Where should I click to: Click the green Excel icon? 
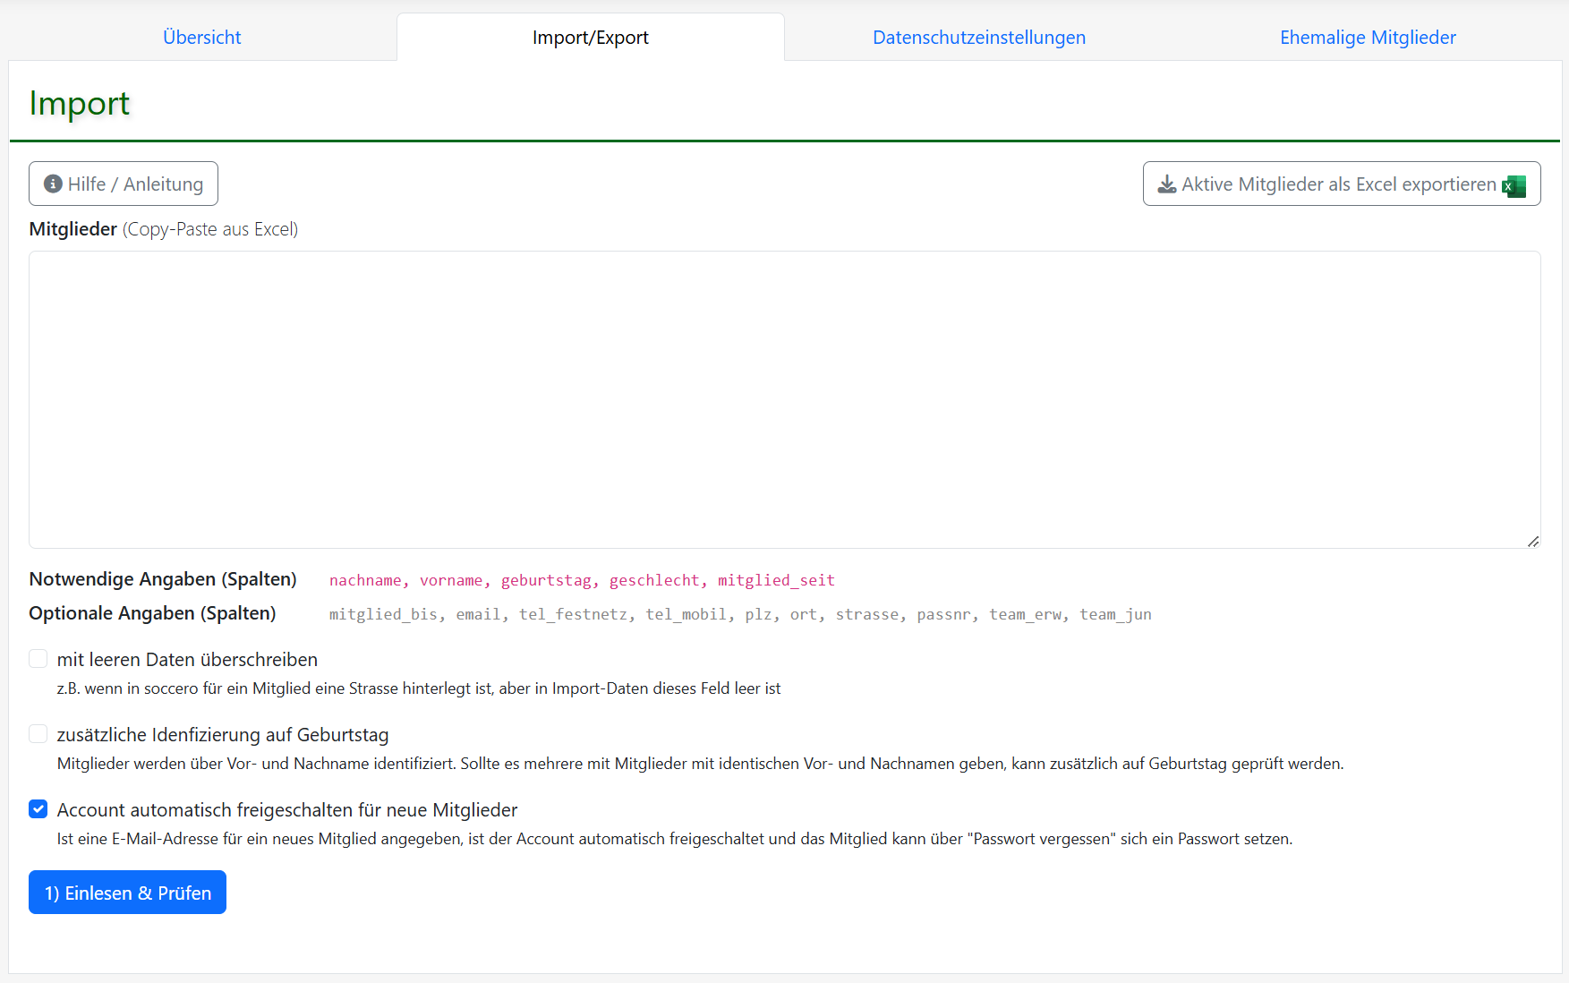click(1514, 185)
